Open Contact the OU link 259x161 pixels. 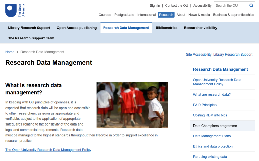point(177,6)
